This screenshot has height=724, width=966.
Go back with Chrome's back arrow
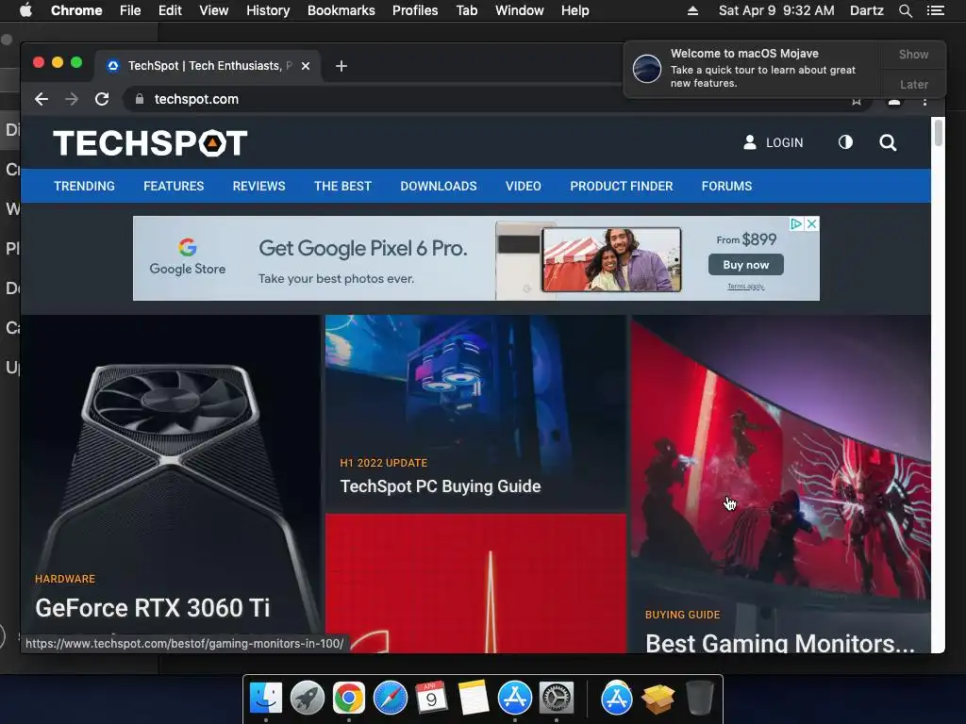tap(42, 99)
